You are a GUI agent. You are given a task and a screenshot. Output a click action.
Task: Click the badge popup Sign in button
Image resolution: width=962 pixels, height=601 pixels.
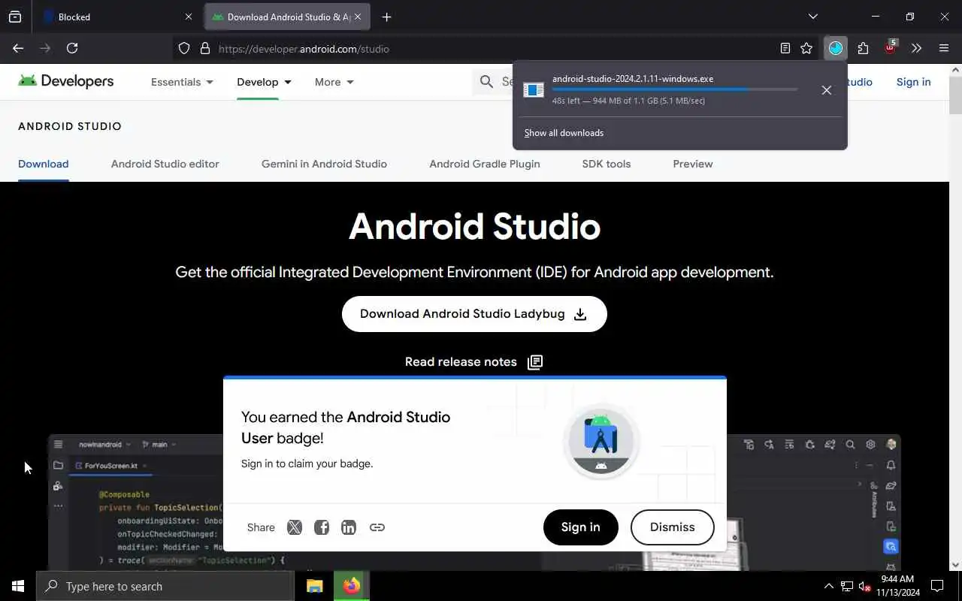click(581, 527)
